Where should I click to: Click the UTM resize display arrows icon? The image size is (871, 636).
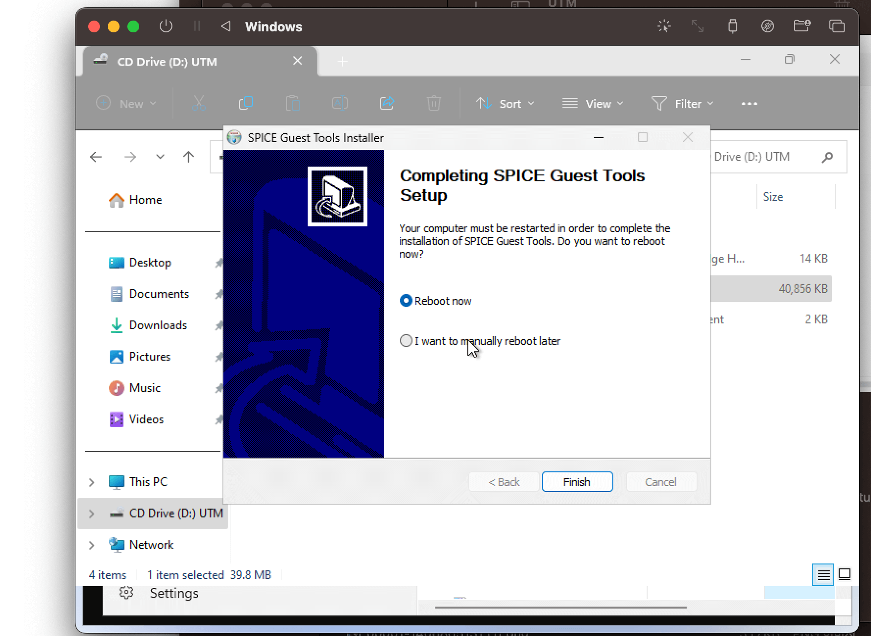[698, 26]
